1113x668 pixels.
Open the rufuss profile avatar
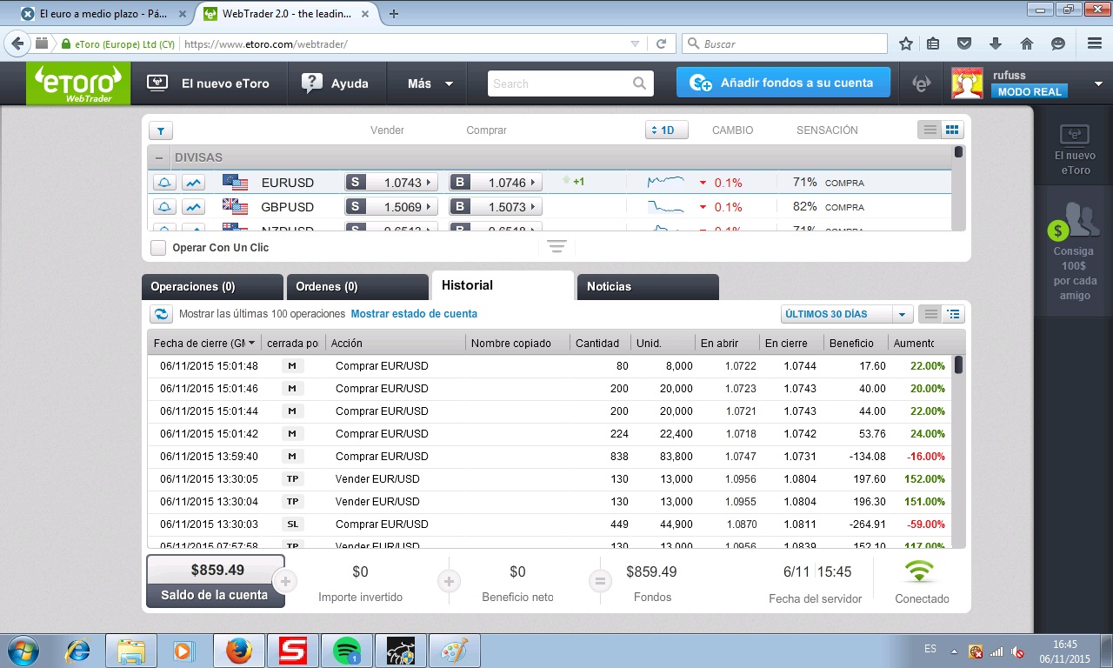click(968, 83)
